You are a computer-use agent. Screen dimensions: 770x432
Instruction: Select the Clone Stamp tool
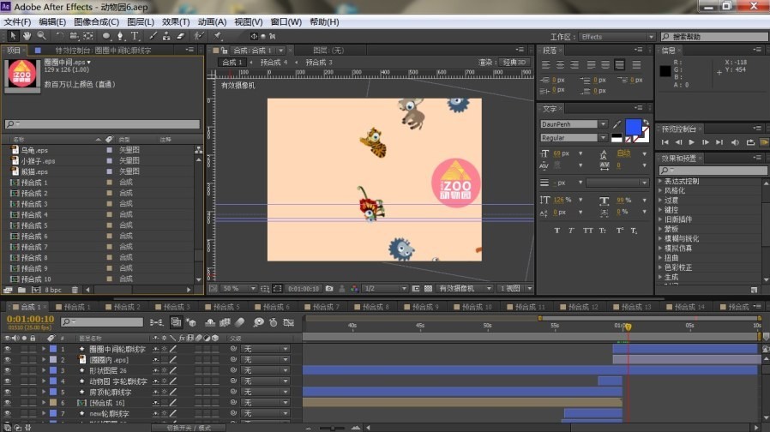[168, 36]
